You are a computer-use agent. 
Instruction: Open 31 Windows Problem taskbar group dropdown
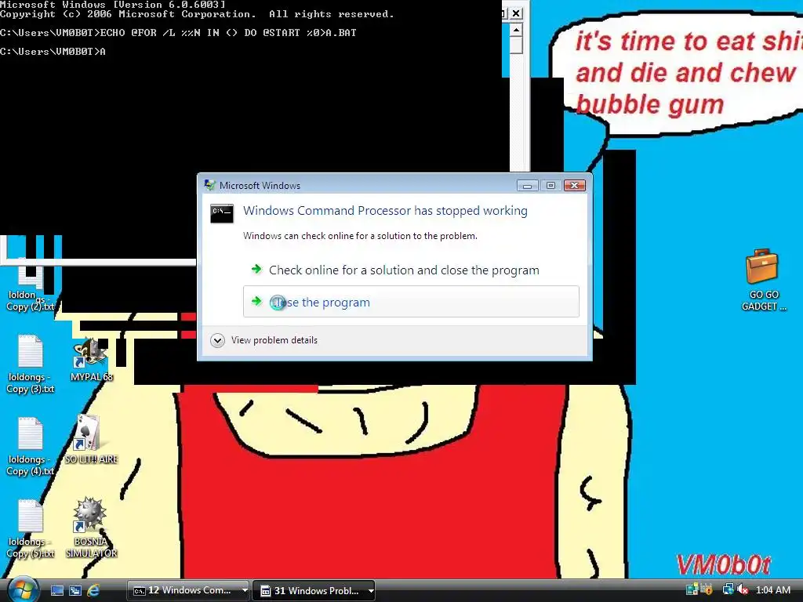tap(371, 590)
